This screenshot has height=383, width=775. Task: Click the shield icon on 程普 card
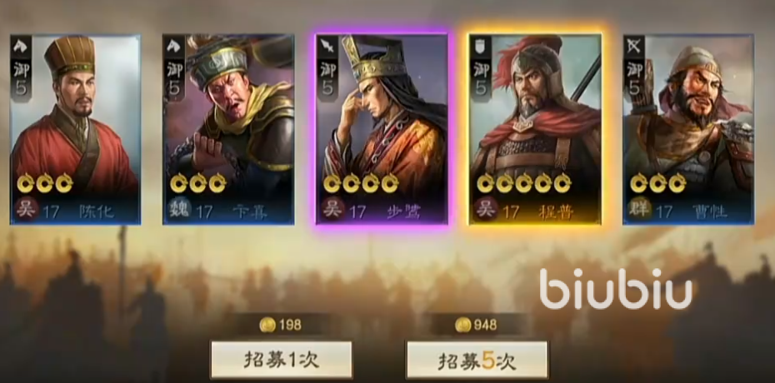point(481,47)
